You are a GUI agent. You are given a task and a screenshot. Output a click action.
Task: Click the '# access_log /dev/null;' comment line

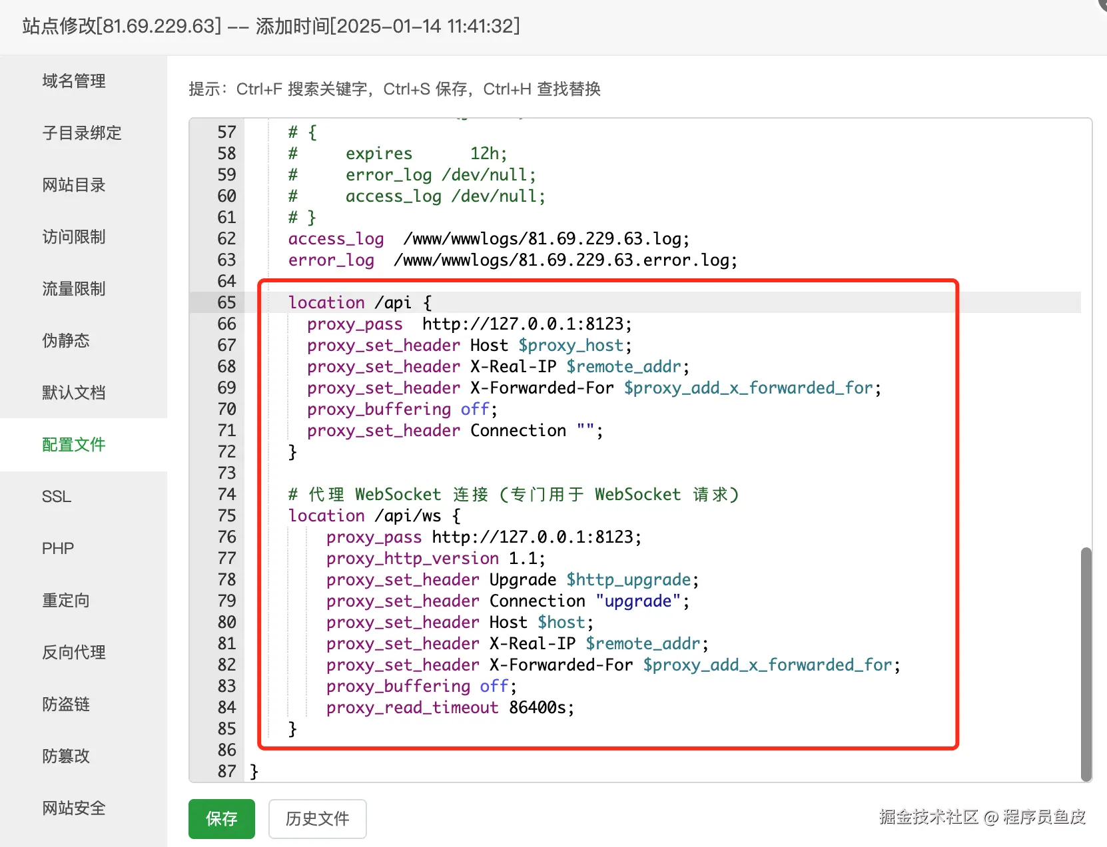(x=417, y=196)
